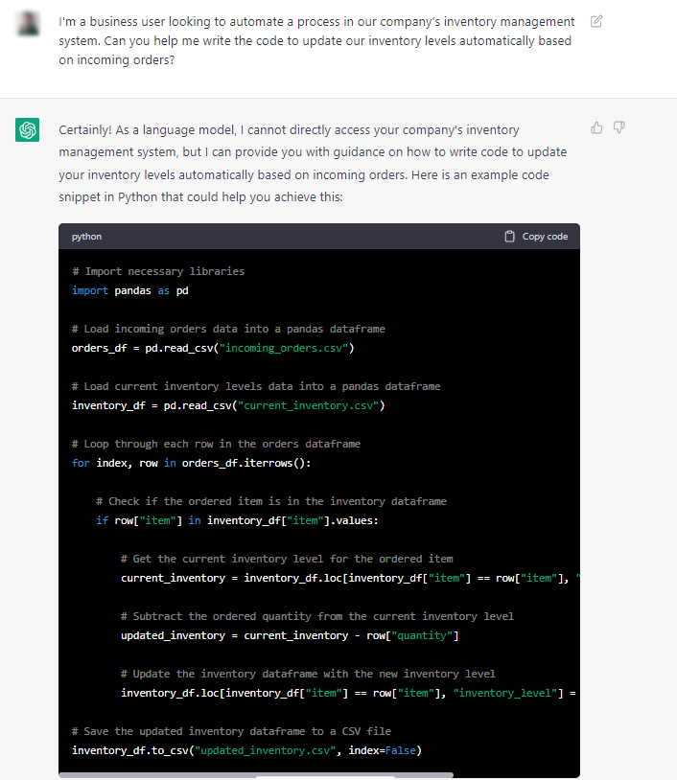Image resolution: width=677 pixels, height=780 pixels.
Task: Click the horizontal scrollbar under the code
Action: 256,775
